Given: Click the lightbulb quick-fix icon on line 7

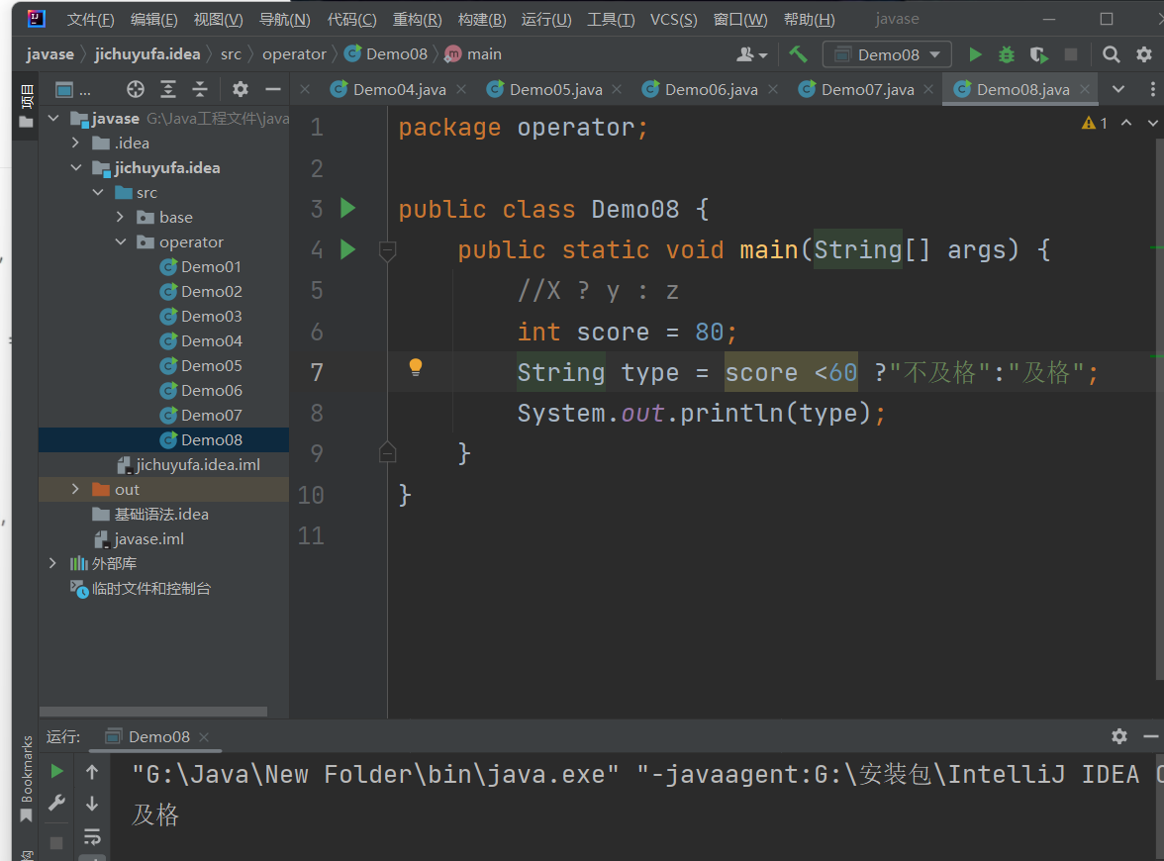Looking at the screenshot, I should pyautogui.click(x=416, y=368).
